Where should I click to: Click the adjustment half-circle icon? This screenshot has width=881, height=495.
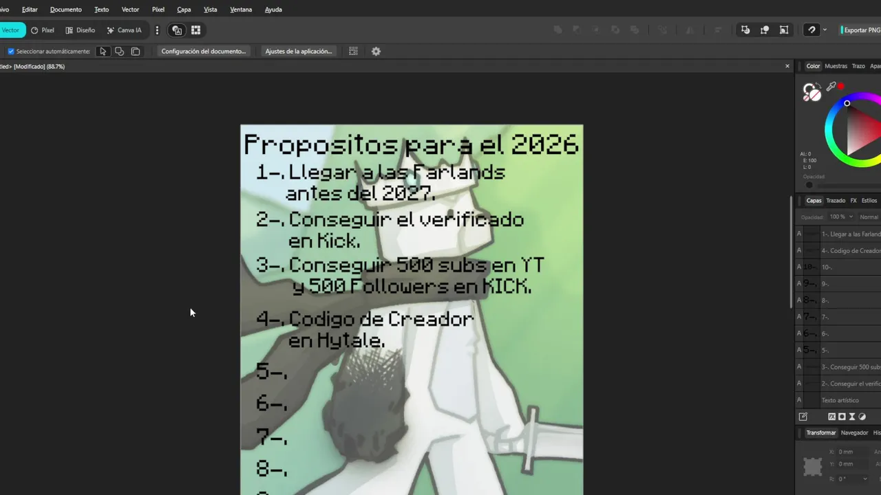point(862,417)
